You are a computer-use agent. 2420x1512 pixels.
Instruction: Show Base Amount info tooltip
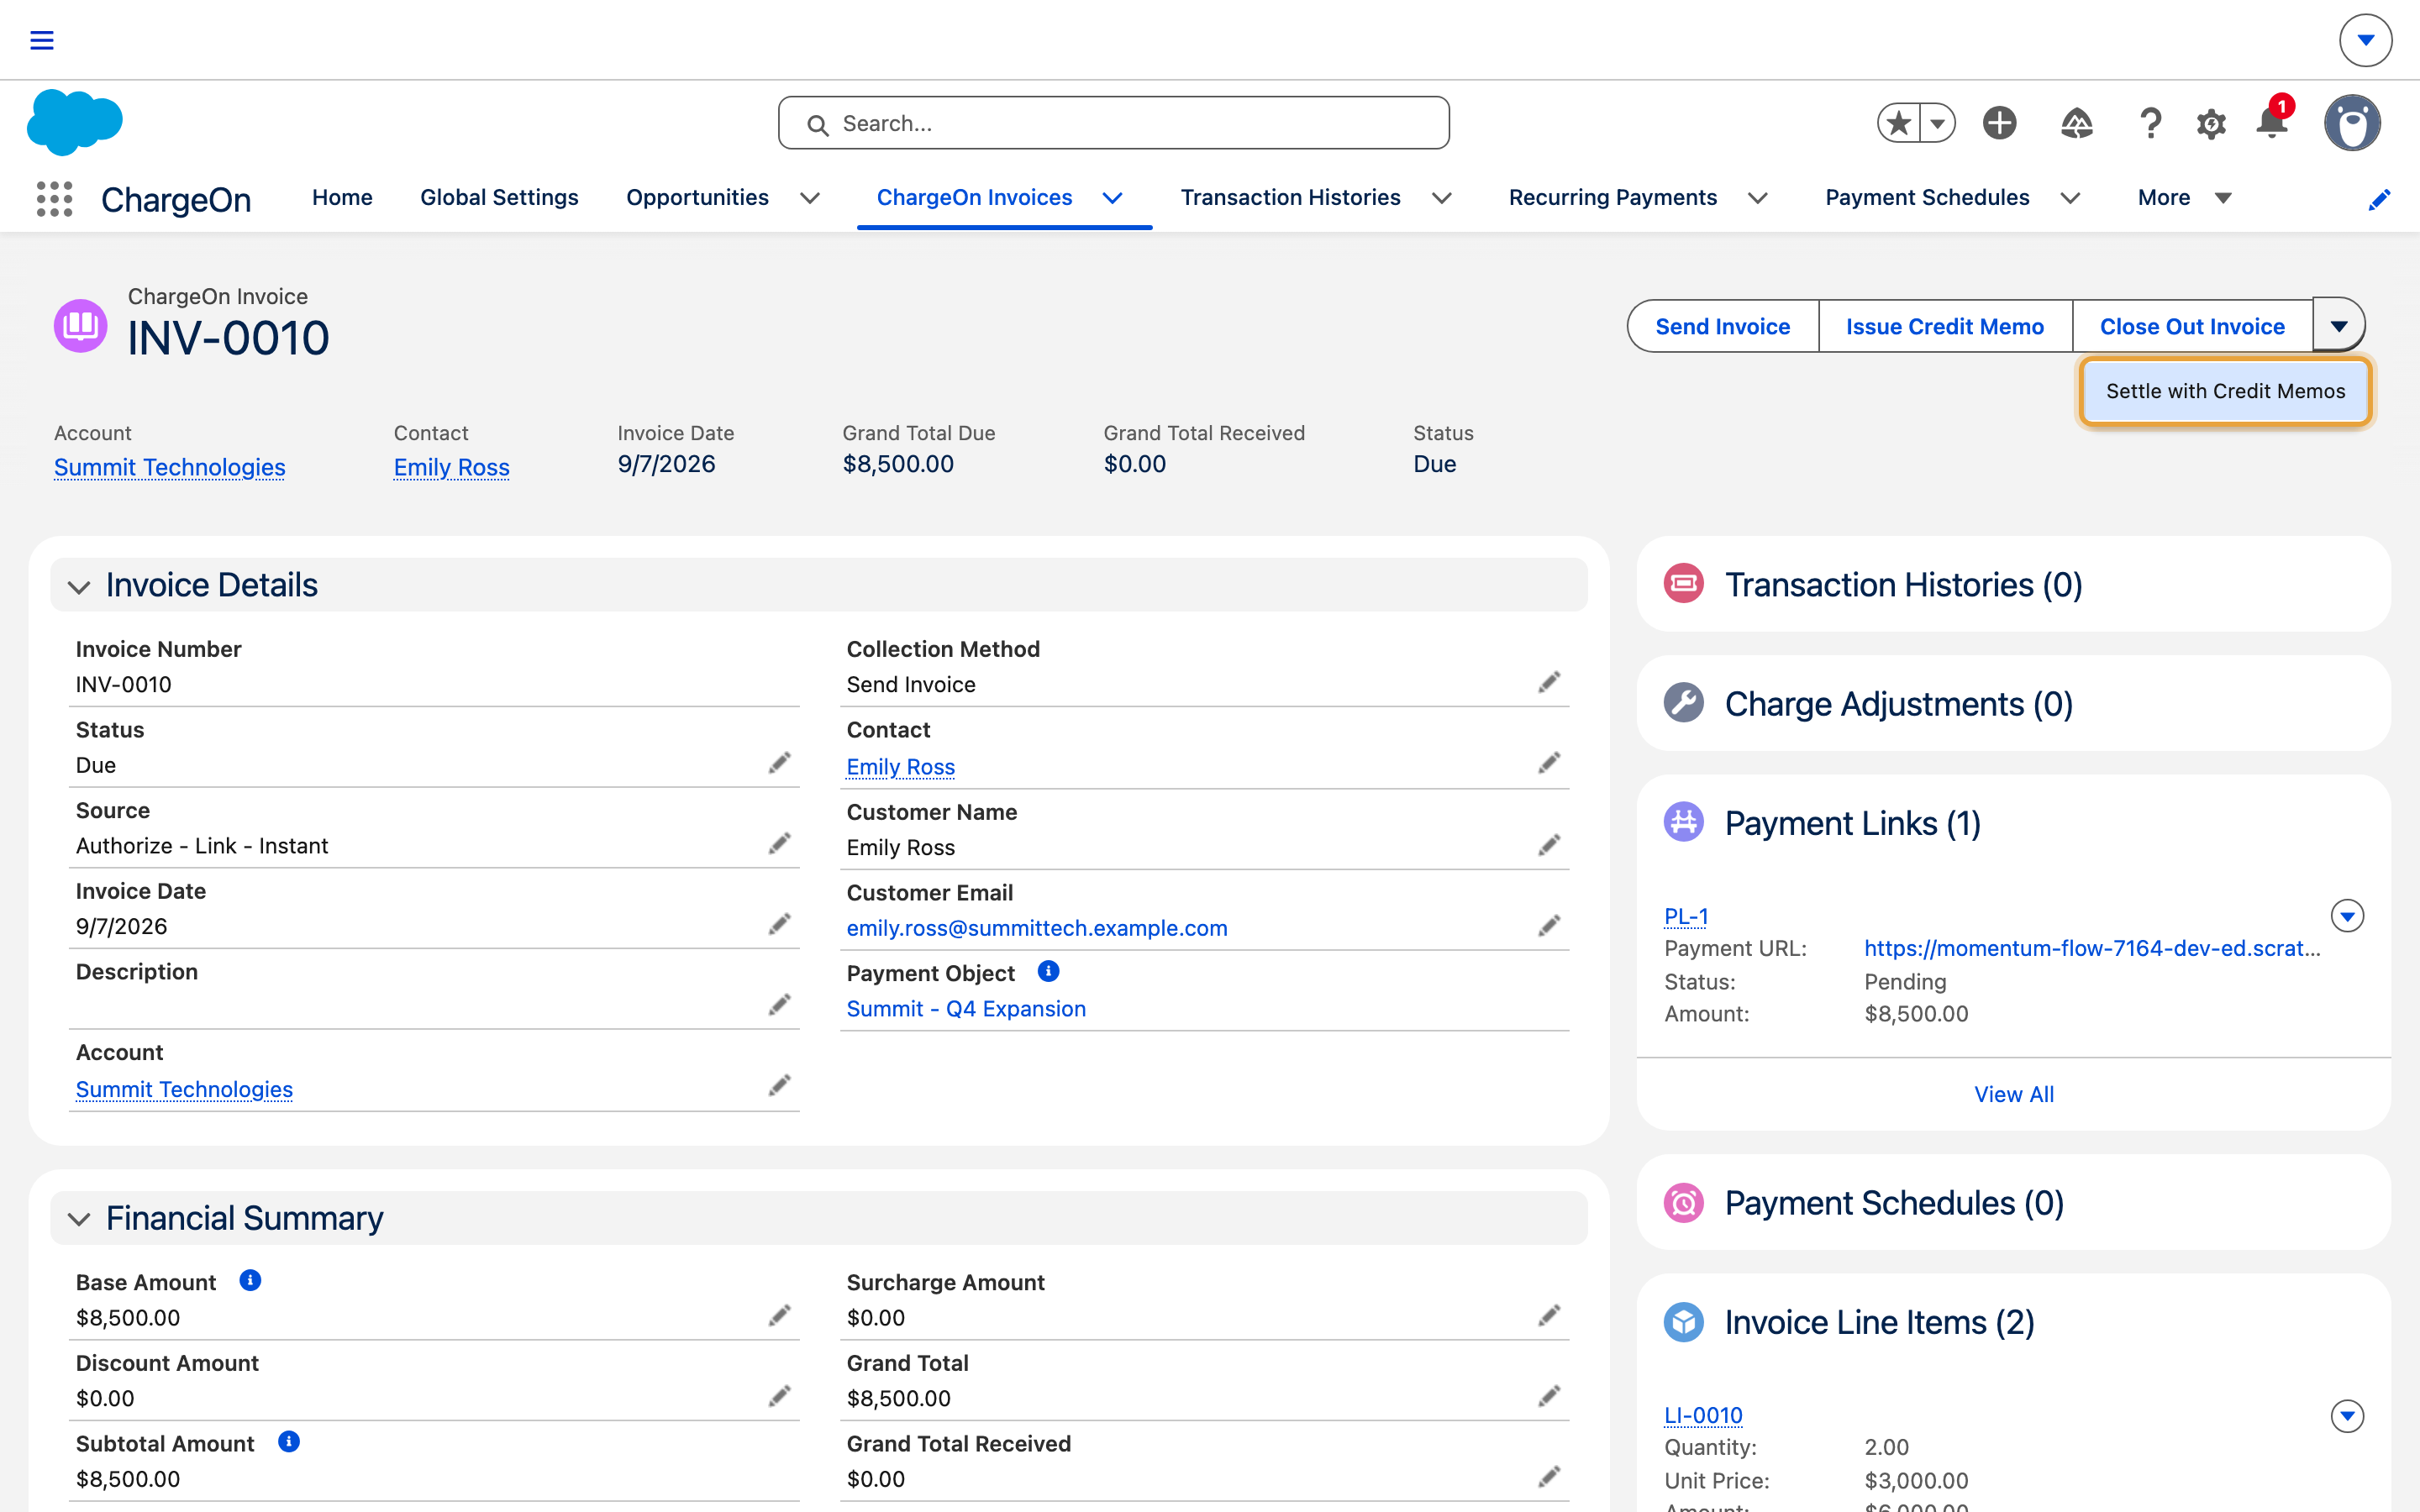250,1280
